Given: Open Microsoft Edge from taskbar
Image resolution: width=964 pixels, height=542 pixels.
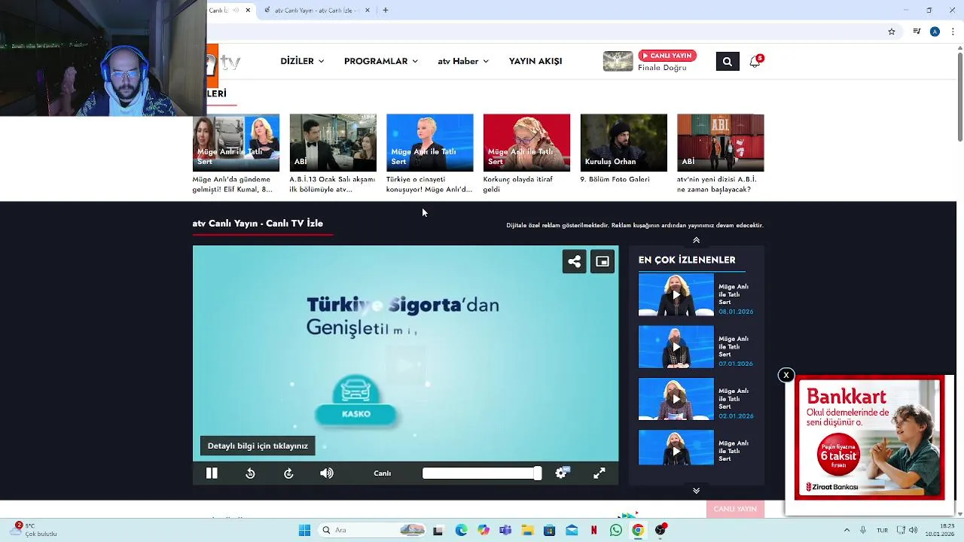Looking at the screenshot, I should (x=461, y=531).
